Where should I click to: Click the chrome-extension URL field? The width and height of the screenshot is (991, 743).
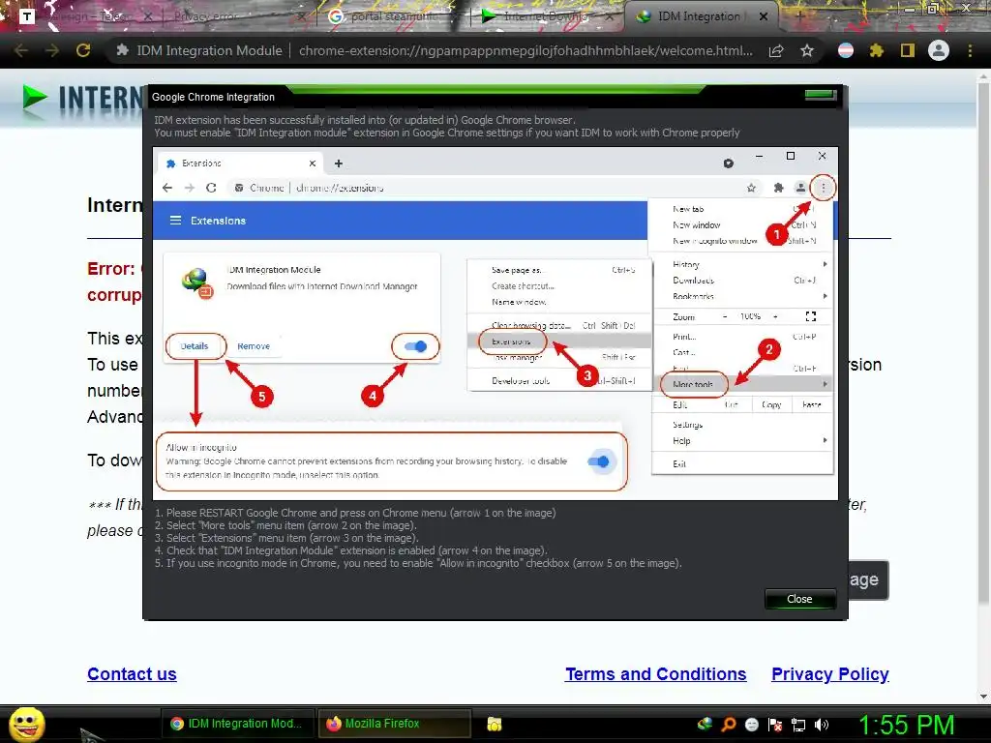(x=526, y=50)
